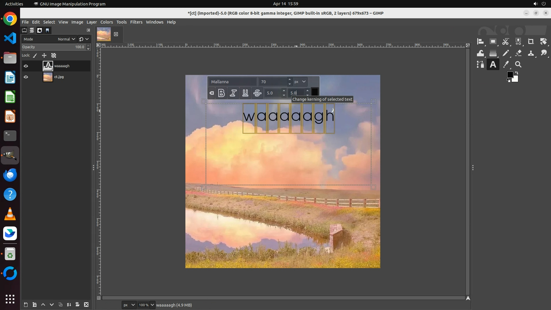Open the Filters menu
The image size is (551, 310).
pyautogui.click(x=136, y=22)
